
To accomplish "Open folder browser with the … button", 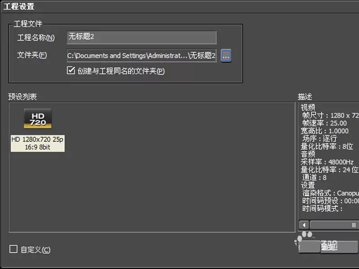I will [x=226, y=55].
